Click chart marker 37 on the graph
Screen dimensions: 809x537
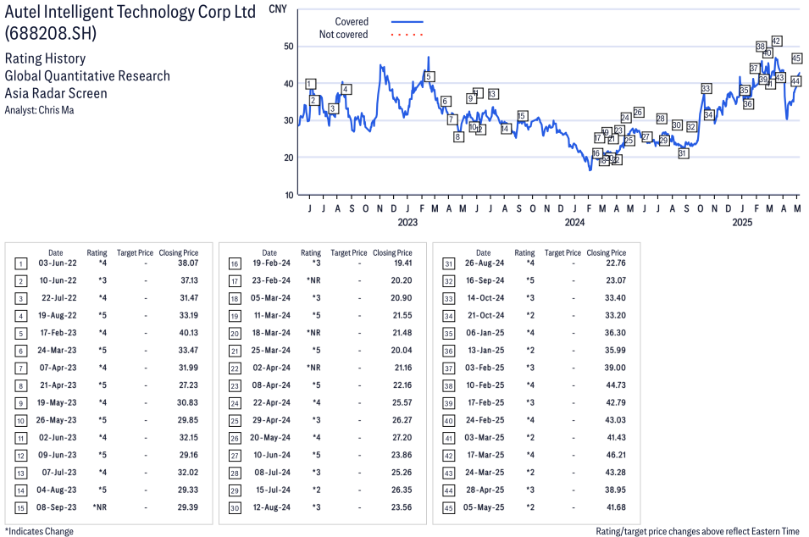pos(754,68)
